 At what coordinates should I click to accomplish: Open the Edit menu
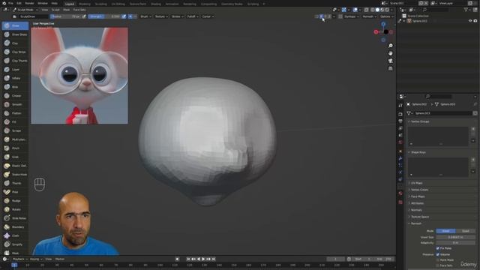19,3
